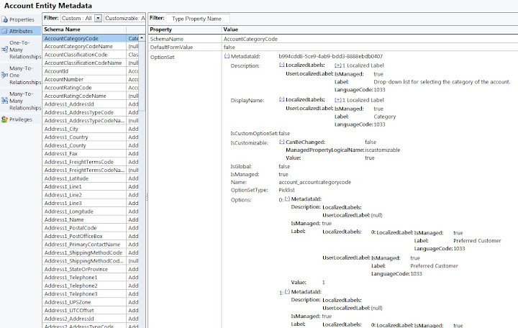The width and height of the screenshot is (518, 328).
Task: Collapse Description's LocalizedLabels node
Action: (x=281, y=65)
